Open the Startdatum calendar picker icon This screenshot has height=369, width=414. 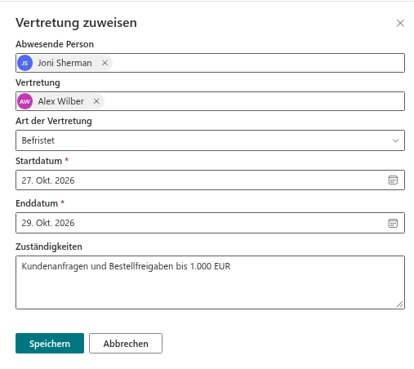[393, 180]
